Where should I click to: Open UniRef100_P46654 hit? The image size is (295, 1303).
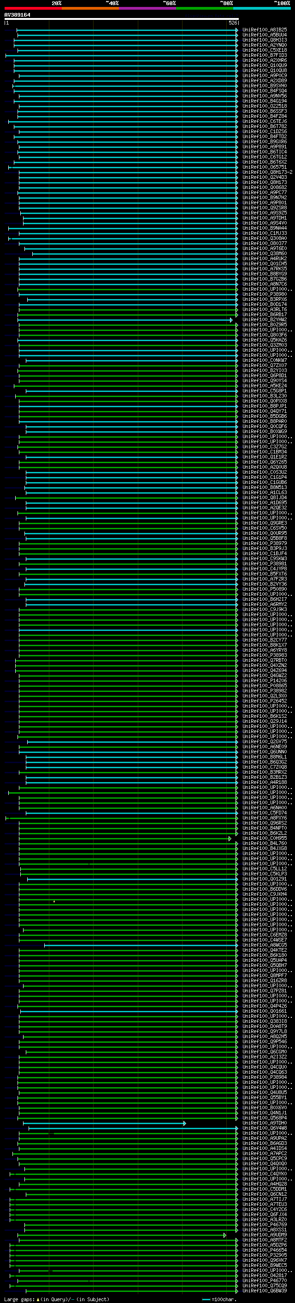click(x=264, y=1250)
